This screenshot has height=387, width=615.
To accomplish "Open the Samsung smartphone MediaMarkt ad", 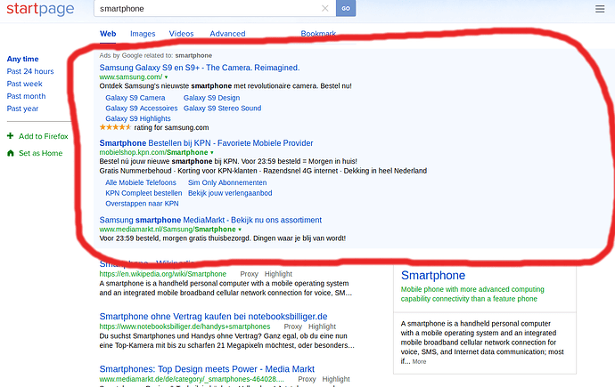I will (210, 220).
